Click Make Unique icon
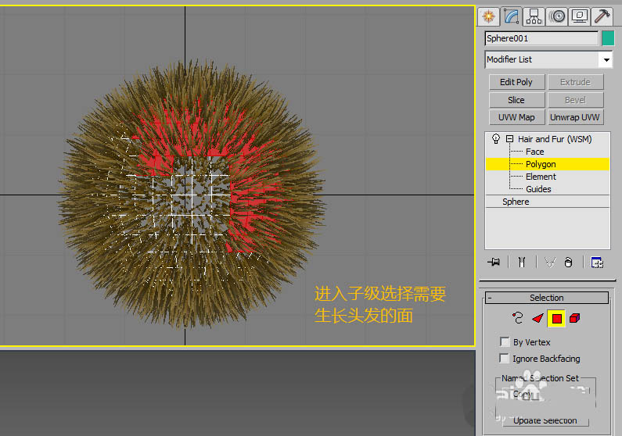 550,263
